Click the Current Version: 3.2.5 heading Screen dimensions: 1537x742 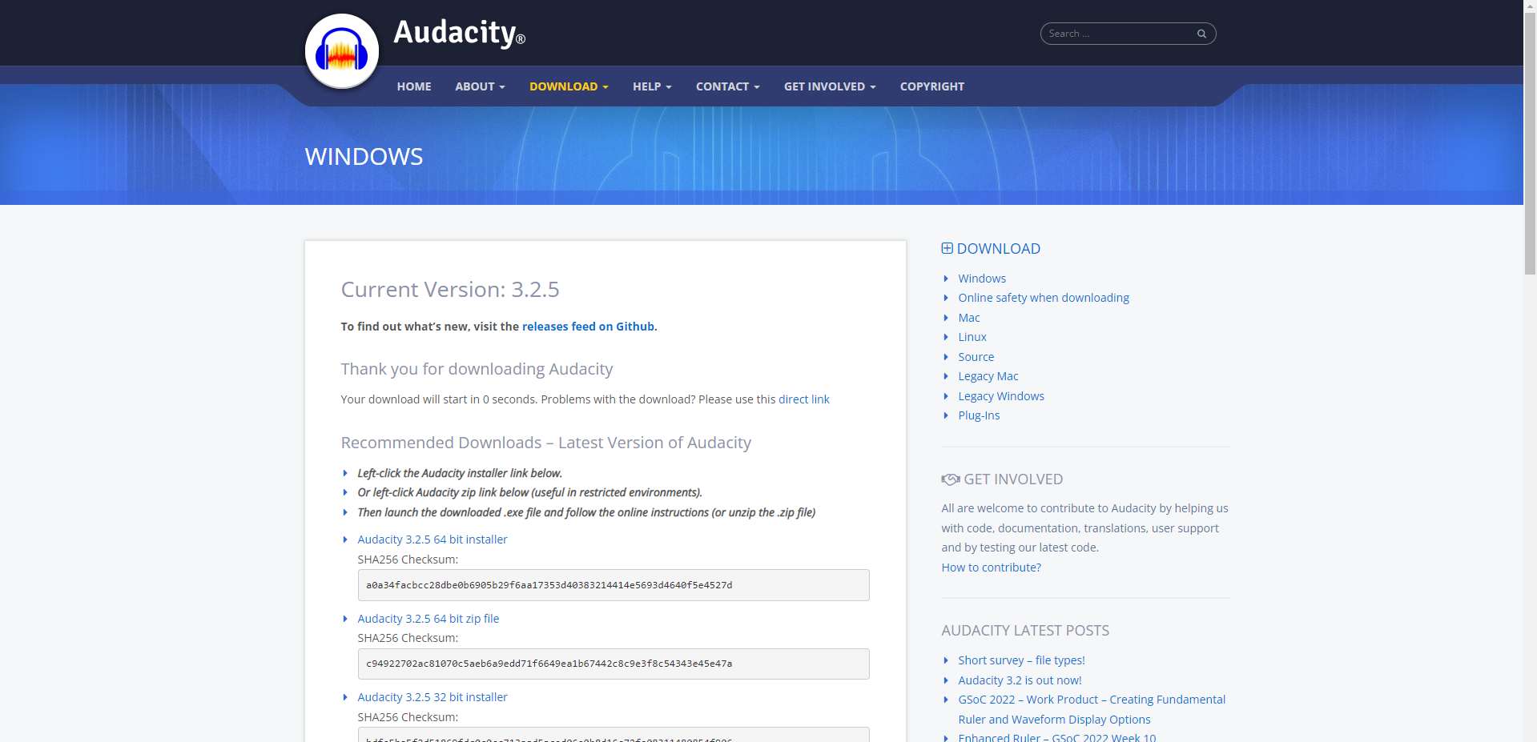point(450,289)
